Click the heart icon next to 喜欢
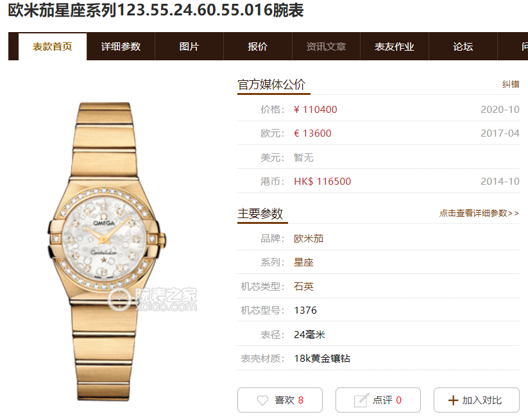 (262, 400)
